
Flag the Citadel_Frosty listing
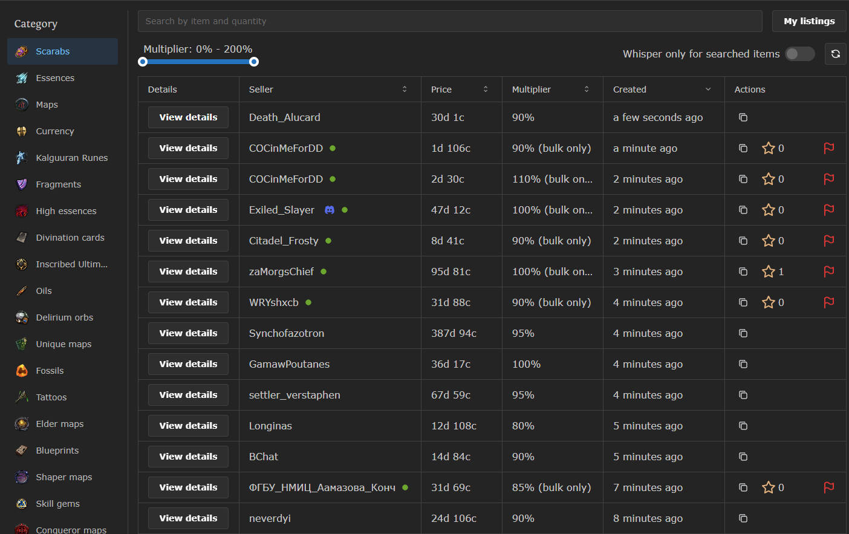(828, 241)
